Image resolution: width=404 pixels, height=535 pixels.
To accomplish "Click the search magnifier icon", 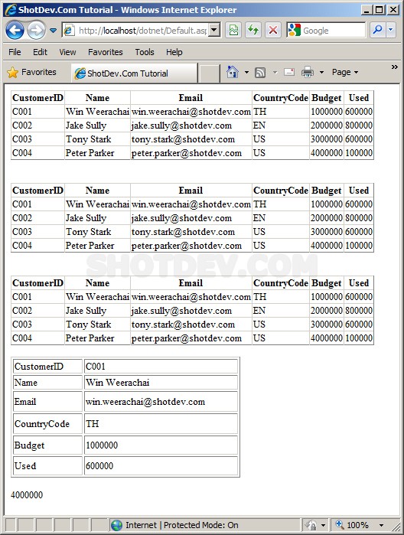I will [377, 30].
